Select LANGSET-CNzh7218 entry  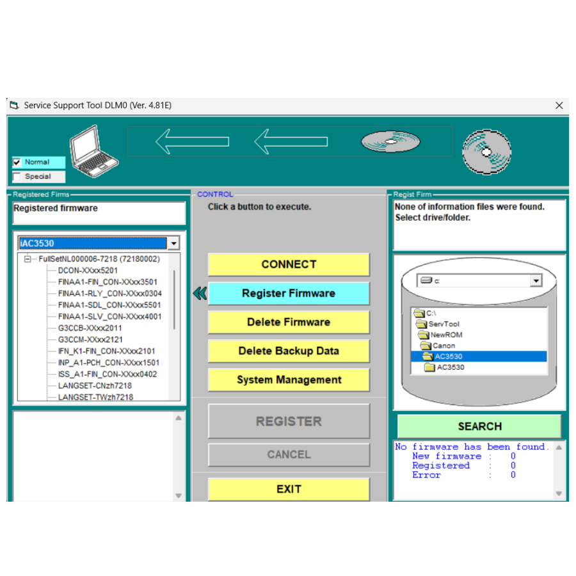(95, 386)
